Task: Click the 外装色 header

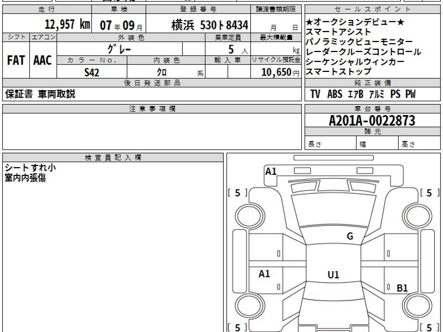Action: 131,37
